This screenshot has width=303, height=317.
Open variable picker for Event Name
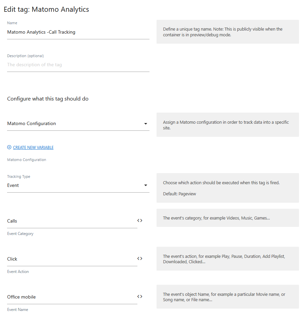tap(140, 296)
